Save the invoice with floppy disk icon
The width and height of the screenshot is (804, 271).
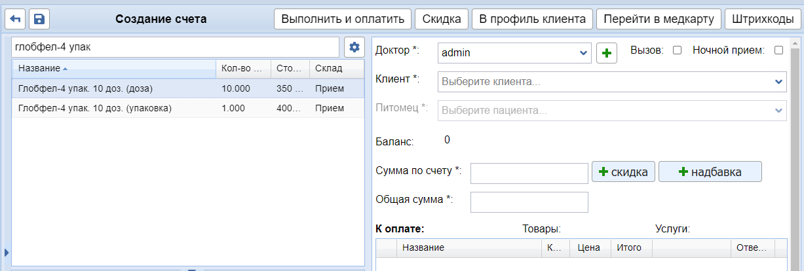(x=39, y=19)
